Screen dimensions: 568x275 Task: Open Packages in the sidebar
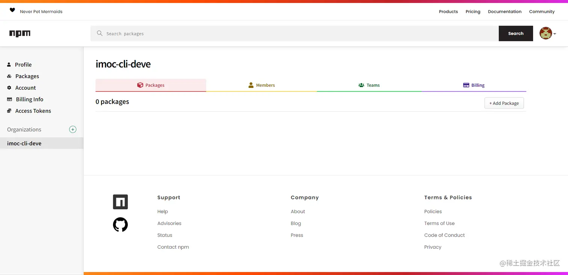(27, 76)
